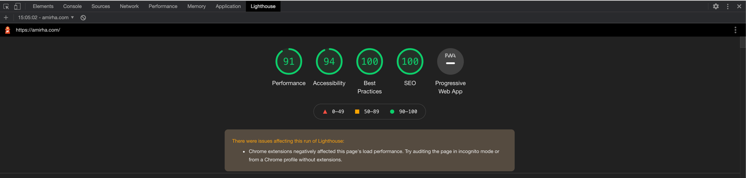
Task: Open DevTools customize three-dot menu
Action: (x=728, y=6)
